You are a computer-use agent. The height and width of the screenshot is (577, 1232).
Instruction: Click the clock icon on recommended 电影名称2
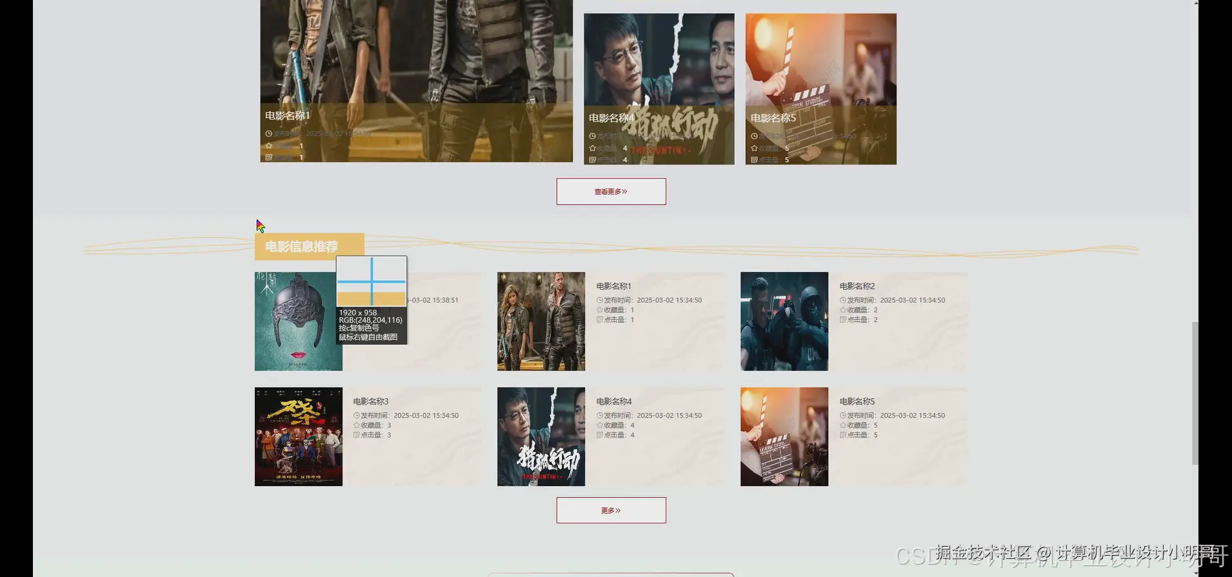pos(843,300)
